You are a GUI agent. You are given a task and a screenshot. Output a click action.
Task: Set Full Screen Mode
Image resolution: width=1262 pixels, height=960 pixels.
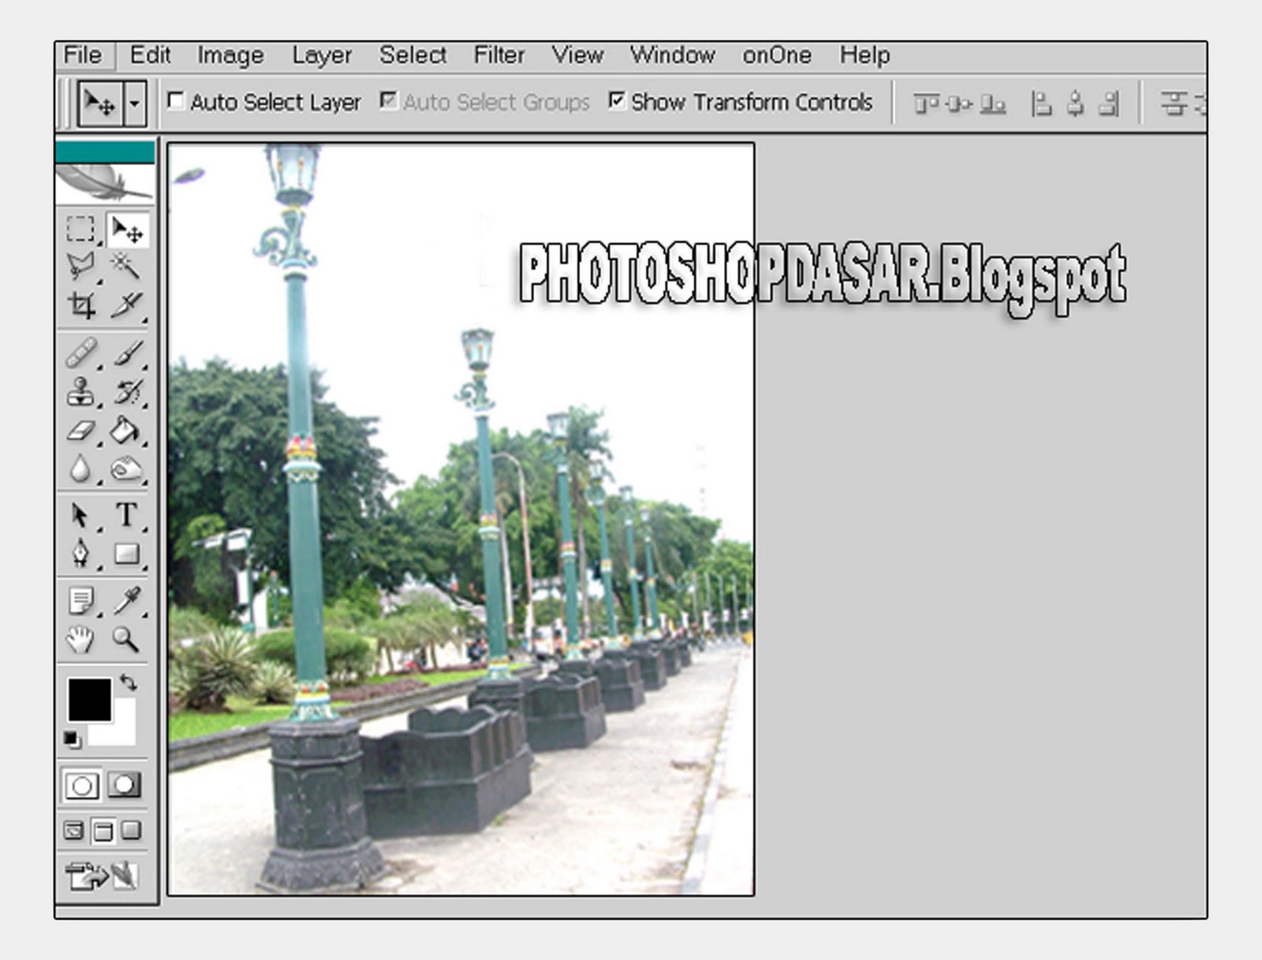(132, 831)
